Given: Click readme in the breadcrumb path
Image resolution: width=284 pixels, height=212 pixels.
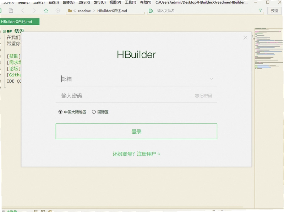Looking at the screenshot, I should point(84,11).
